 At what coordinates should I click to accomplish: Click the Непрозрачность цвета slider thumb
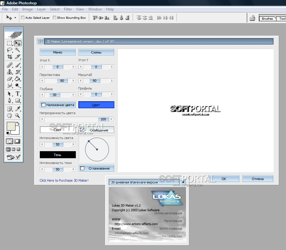coord(103,119)
